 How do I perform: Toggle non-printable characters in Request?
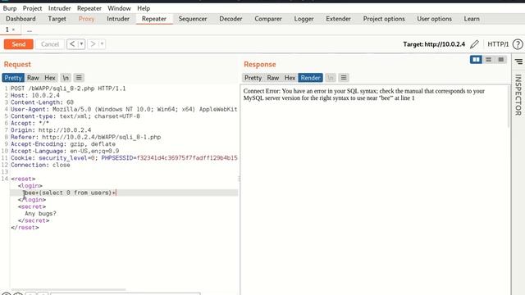(x=66, y=78)
